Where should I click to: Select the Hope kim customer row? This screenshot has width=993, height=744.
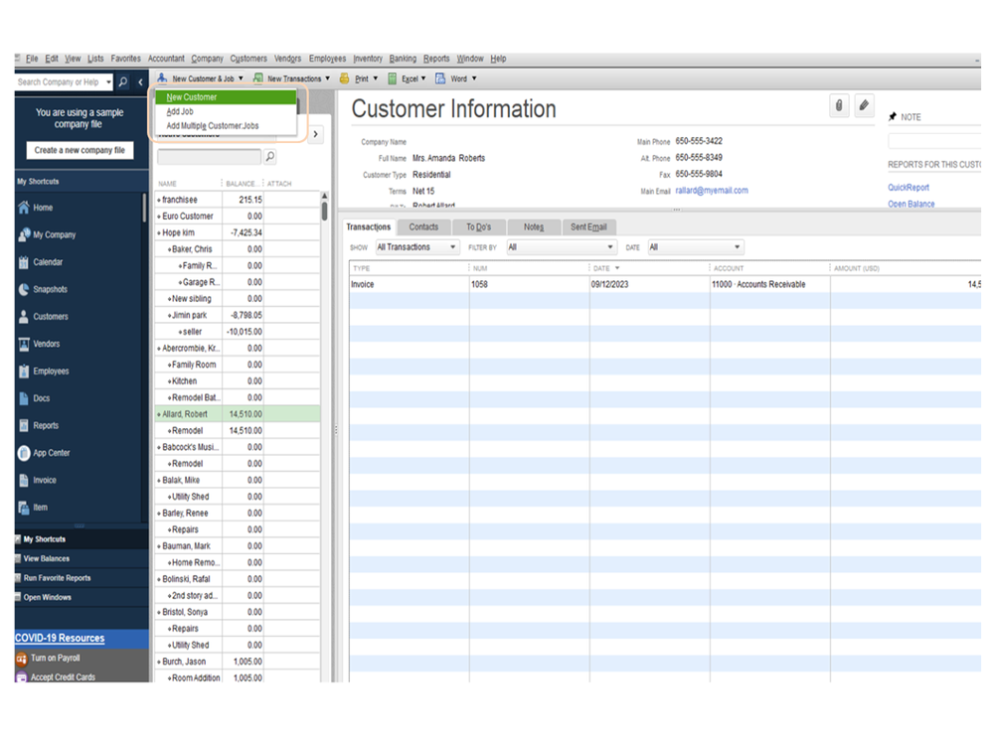[x=238, y=232]
